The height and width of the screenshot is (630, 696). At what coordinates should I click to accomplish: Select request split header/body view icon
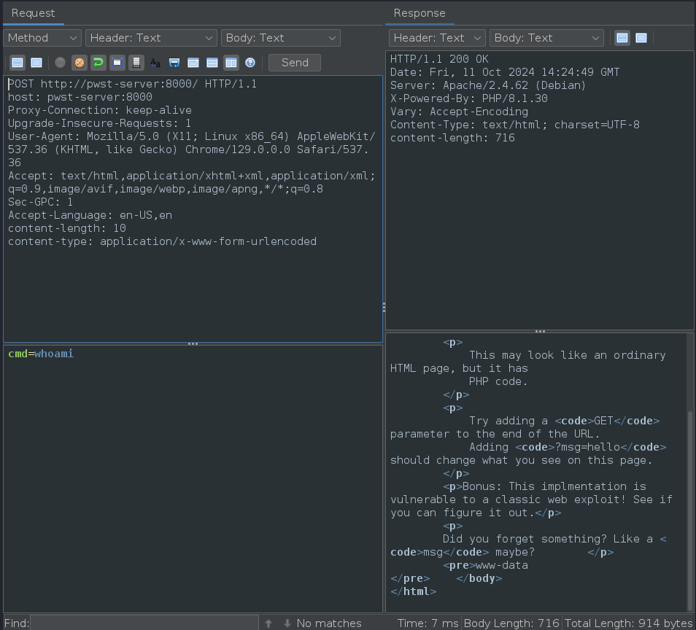pos(17,63)
